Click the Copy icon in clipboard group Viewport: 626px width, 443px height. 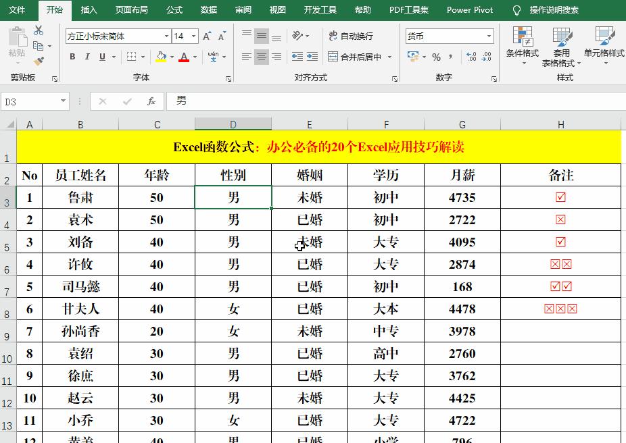coord(37,45)
